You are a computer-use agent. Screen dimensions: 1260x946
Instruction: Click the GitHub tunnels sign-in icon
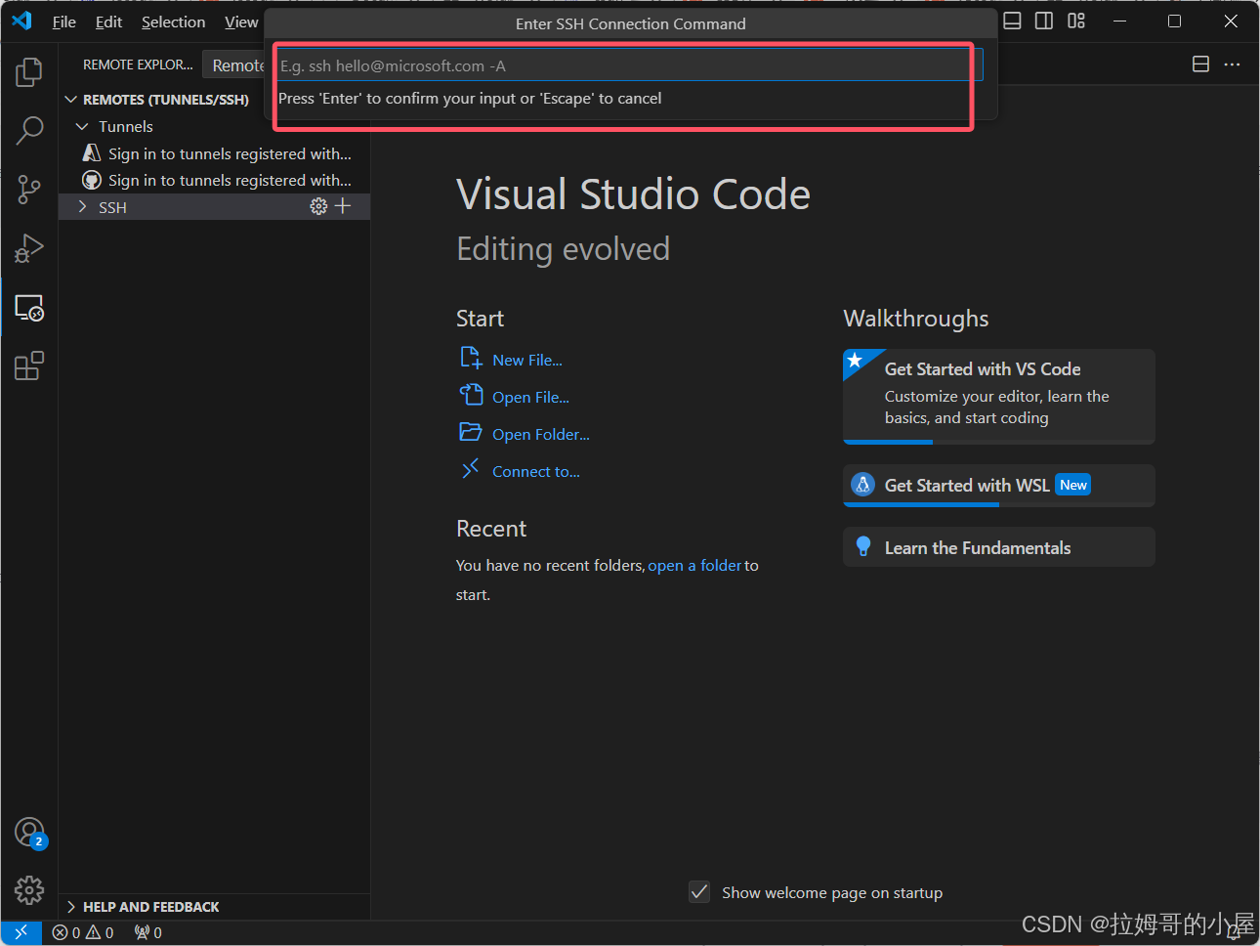[x=92, y=180]
